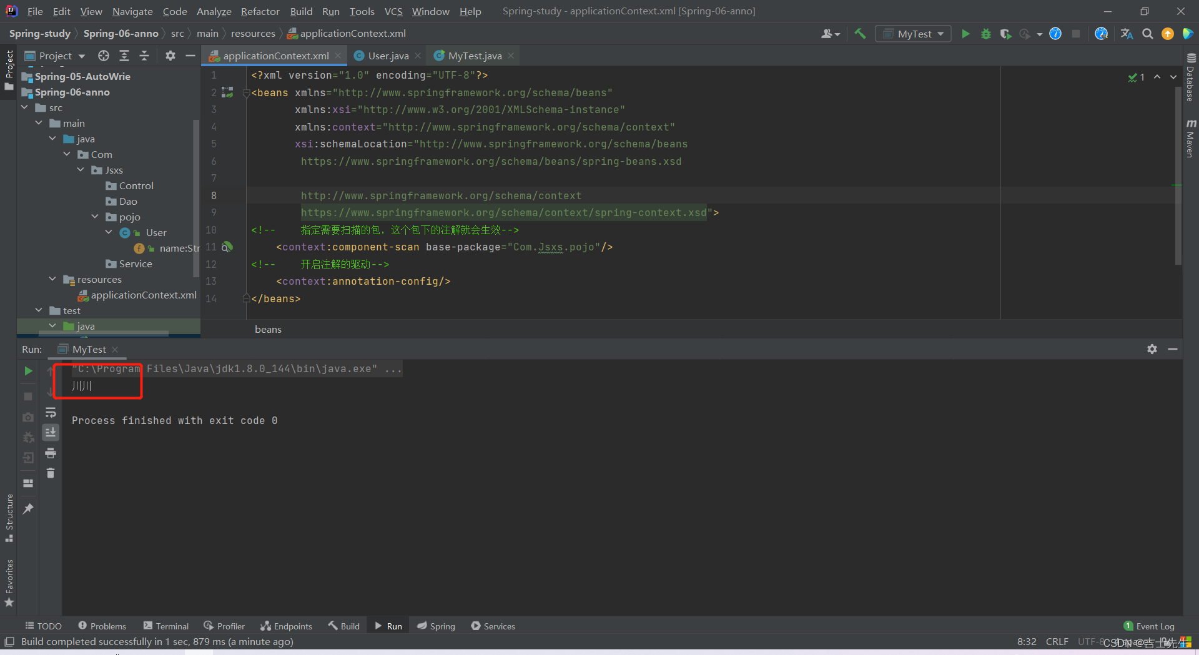Open Project panel settings gear
This screenshot has width=1199, height=655.
[170, 56]
